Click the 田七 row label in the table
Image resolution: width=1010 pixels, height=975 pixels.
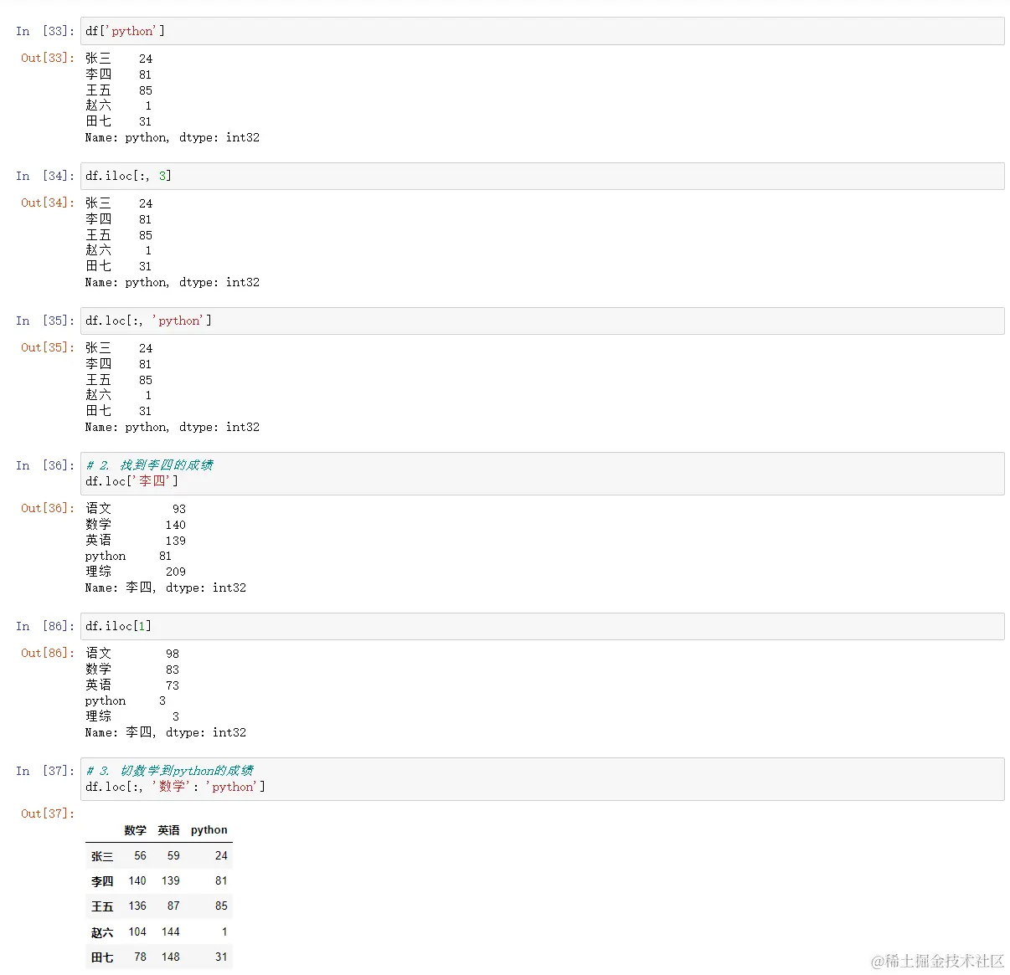pos(102,957)
